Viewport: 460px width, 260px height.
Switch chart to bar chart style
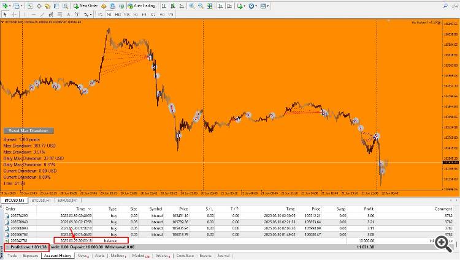164,6
